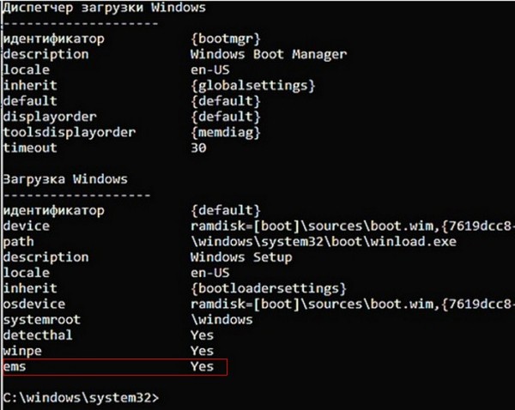Screen dimensions: 515x410
Task: Click the 'Диспетчер загрузки Windows' heading
Action: point(105,7)
